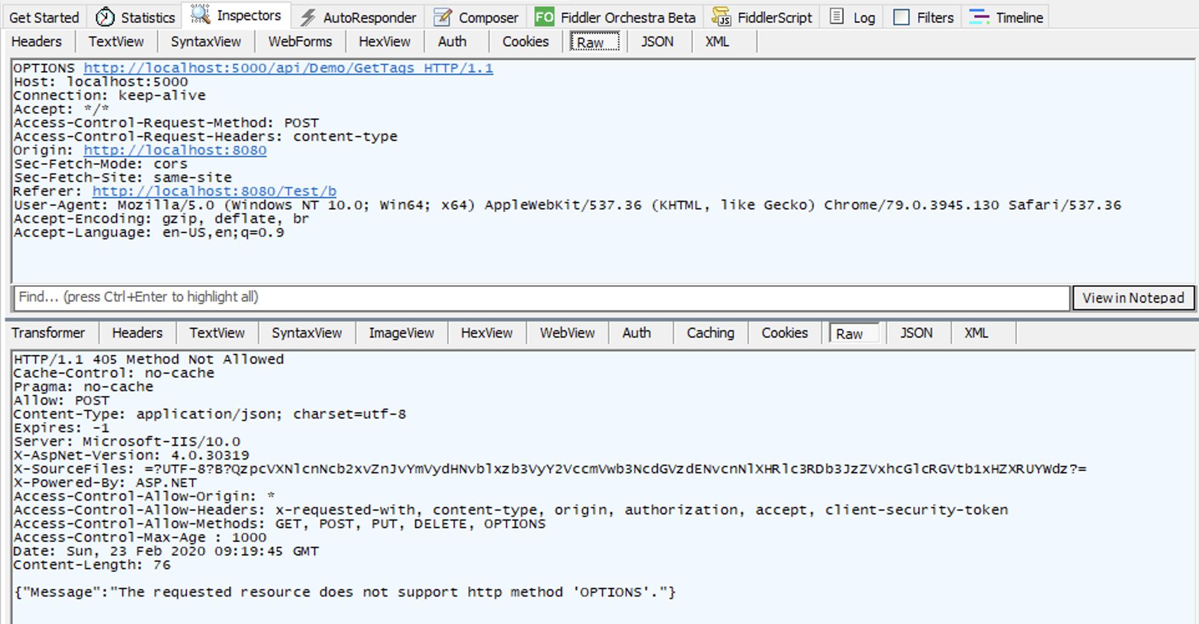Follow the GetTags request URL link
Image resolution: width=1199 pixels, height=624 pixels.
(x=289, y=69)
